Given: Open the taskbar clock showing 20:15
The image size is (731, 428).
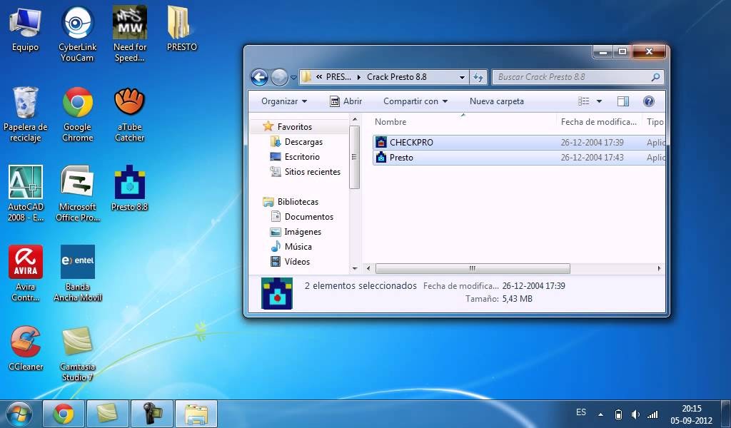Looking at the screenshot, I should click(691, 414).
